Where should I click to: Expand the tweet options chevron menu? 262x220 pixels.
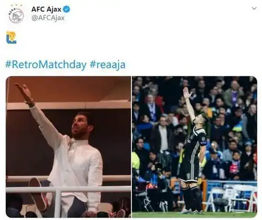point(254,8)
